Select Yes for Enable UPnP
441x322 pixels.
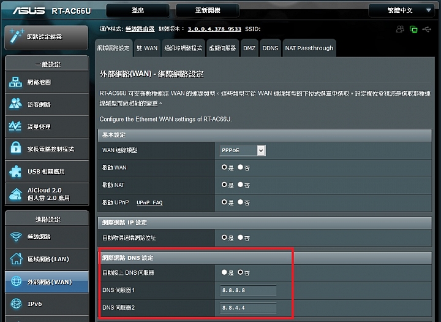pyautogui.click(x=224, y=202)
